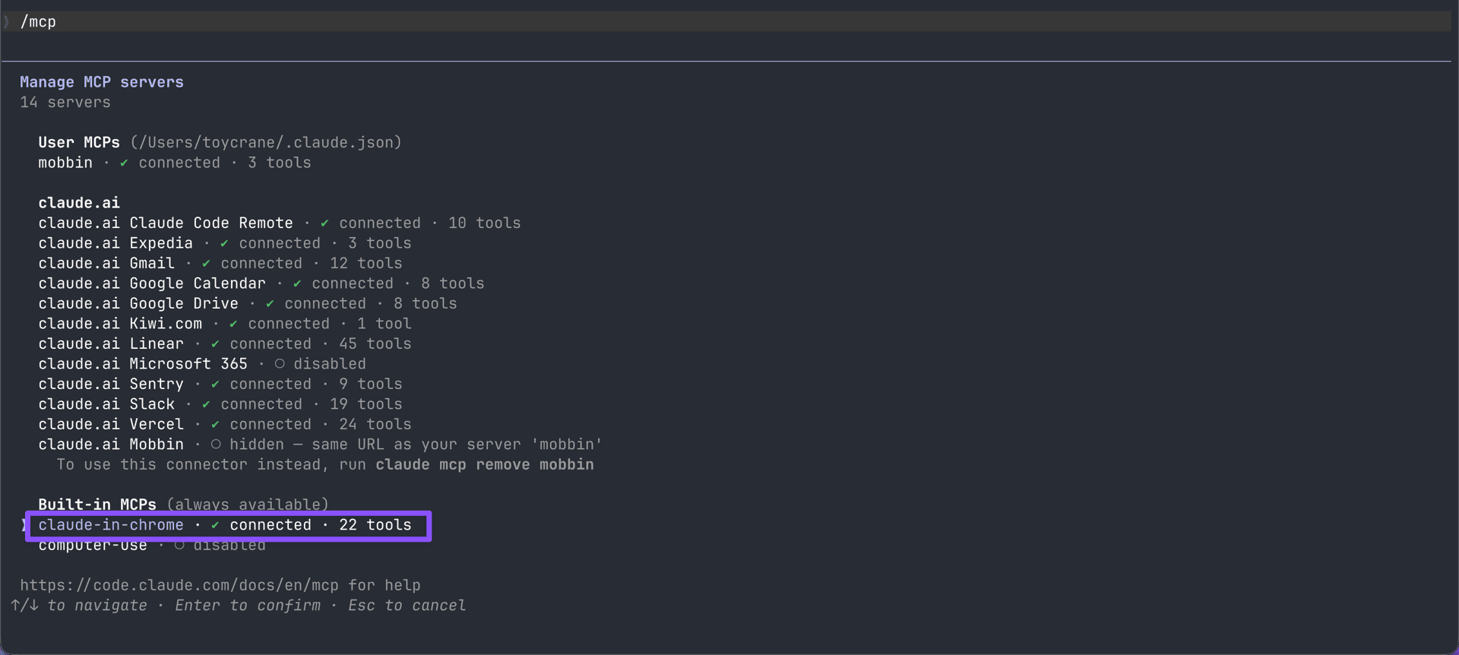Click the connected checkmark for Google Calendar
Screen dimensions: 1459x655
pyautogui.click(x=297, y=283)
